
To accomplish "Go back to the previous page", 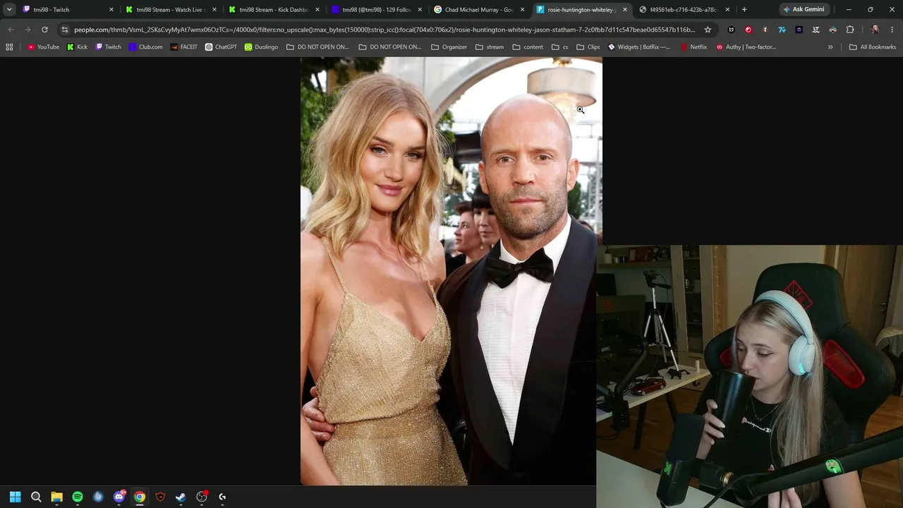I will [x=11, y=30].
